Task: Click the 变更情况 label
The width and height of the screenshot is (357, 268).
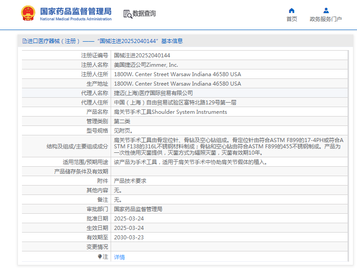Action: (x=97, y=247)
